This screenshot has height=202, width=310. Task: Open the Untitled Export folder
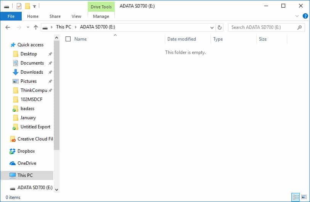(35, 127)
